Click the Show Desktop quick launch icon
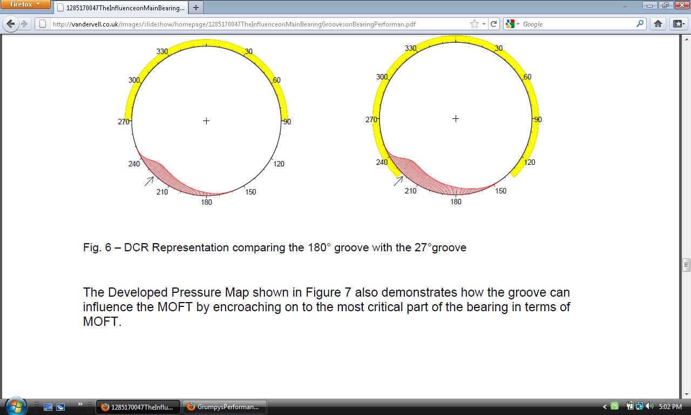Image resolution: width=691 pixels, height=415 pixels. click(x=48, y=407)
